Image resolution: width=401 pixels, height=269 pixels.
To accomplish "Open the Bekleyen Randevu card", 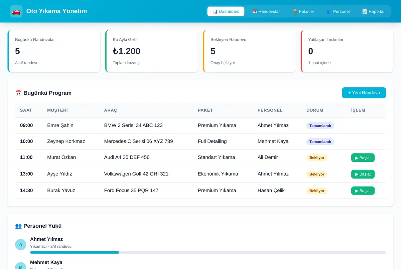I will (249, 51).
